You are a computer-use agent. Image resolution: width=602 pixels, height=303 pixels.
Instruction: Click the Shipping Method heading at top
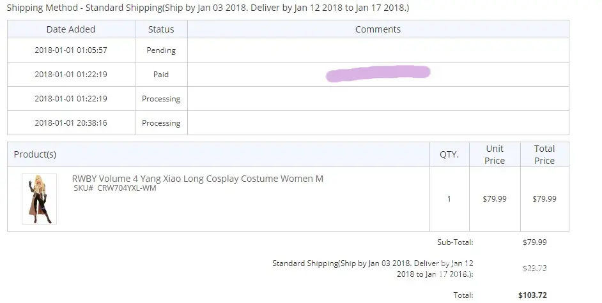(208, 8)
